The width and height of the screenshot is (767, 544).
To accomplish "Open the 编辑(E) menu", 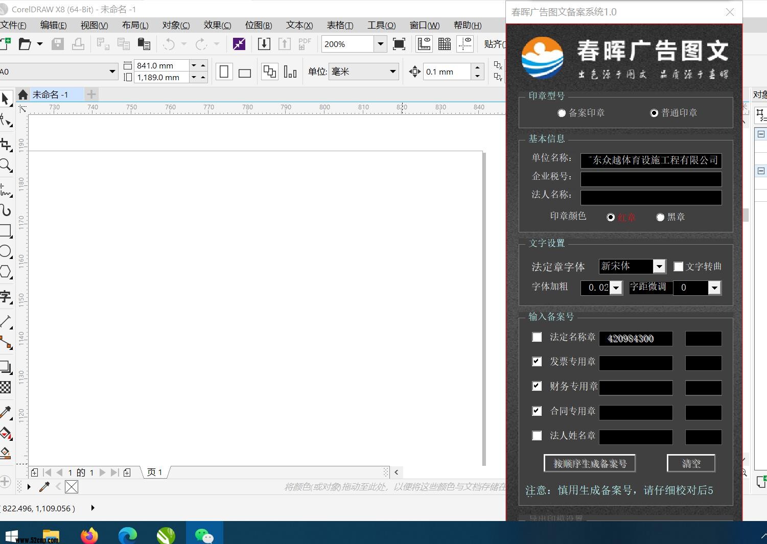I will [53, 25].
